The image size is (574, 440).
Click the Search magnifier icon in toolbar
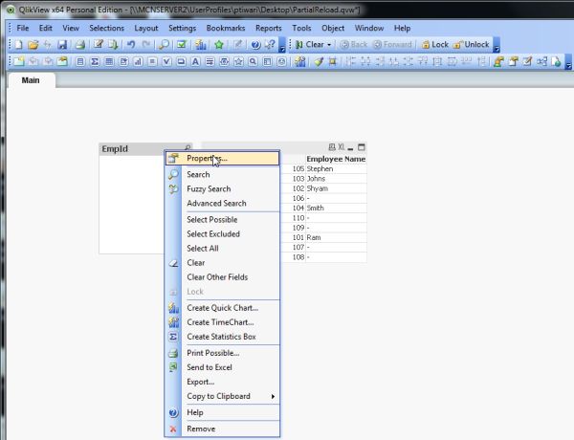(x=164, y=45)
